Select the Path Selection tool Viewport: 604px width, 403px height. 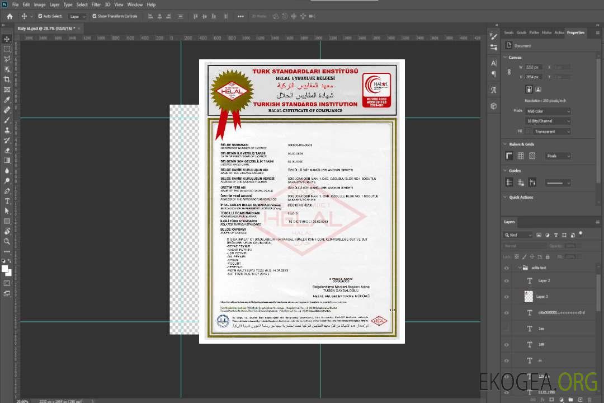point(7,211)
